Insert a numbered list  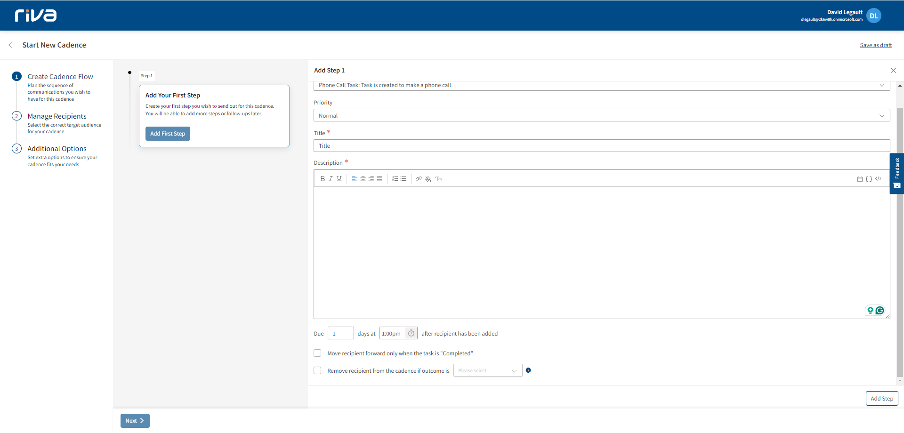pyautogui.click(x=395, y=179)
